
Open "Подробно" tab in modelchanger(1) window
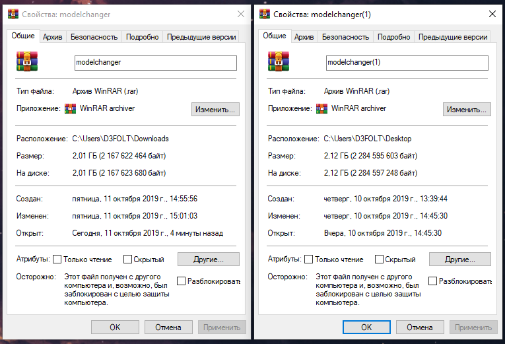tap(393, 37)
